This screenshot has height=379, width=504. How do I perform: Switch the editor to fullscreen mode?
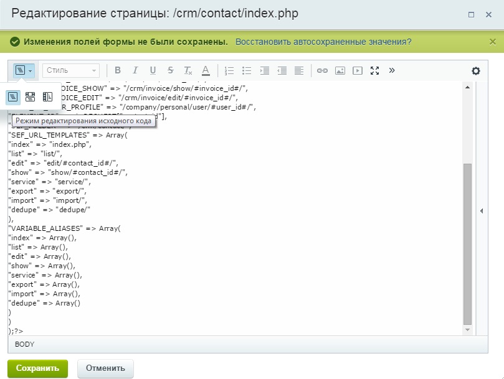(374, 71)
